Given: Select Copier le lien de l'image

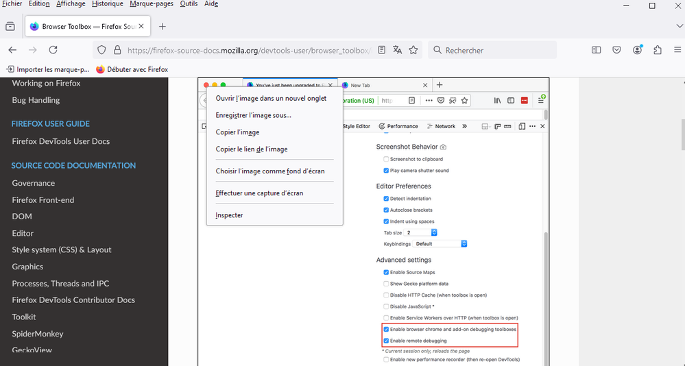Looking at the screenshot, I should [x=274, y=149].
